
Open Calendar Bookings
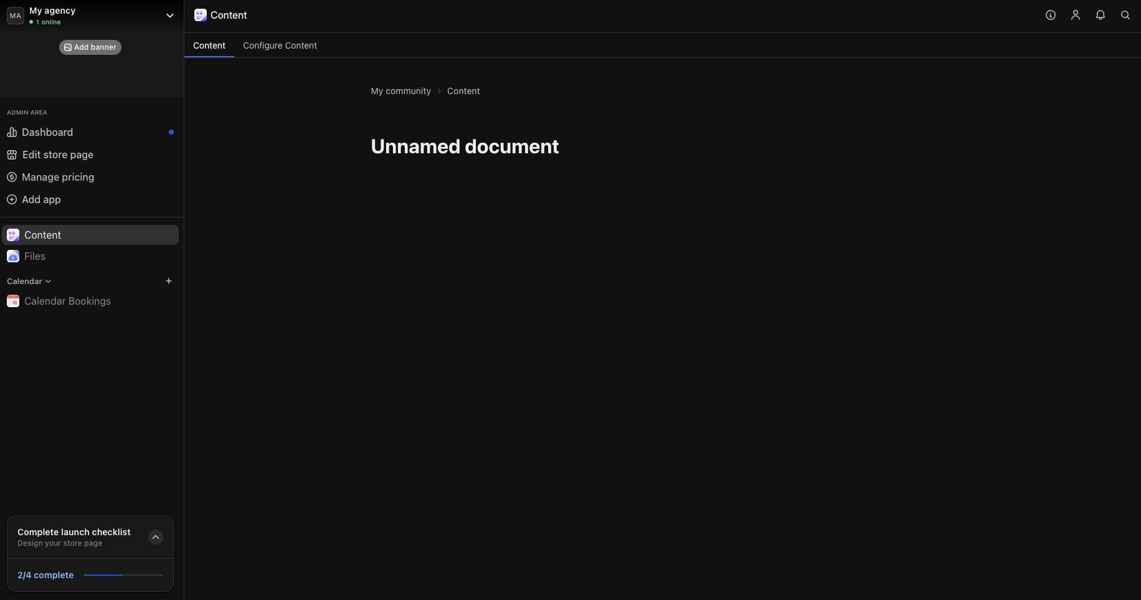(x=67, y=301)
